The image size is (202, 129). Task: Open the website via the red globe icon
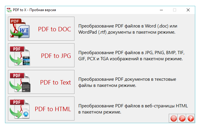pyautogui.click(x=174, y=118)
